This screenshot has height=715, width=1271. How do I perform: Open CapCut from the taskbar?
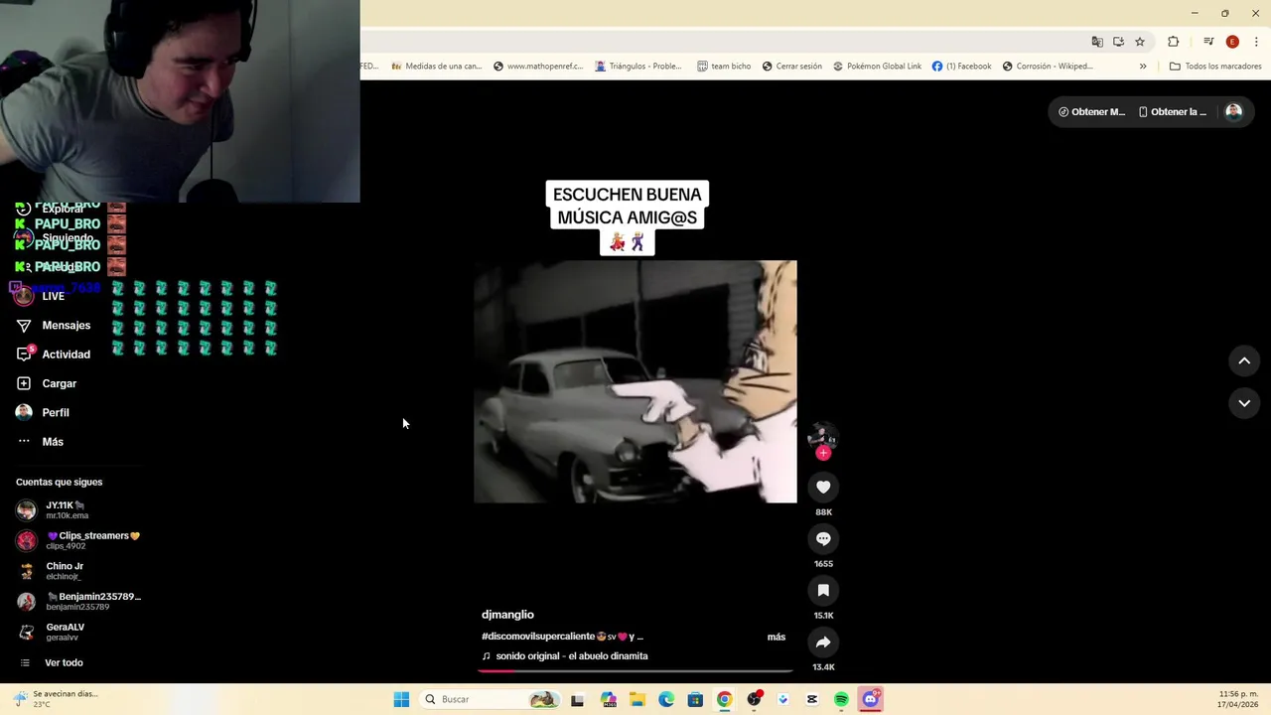click(x=812, y=699)
